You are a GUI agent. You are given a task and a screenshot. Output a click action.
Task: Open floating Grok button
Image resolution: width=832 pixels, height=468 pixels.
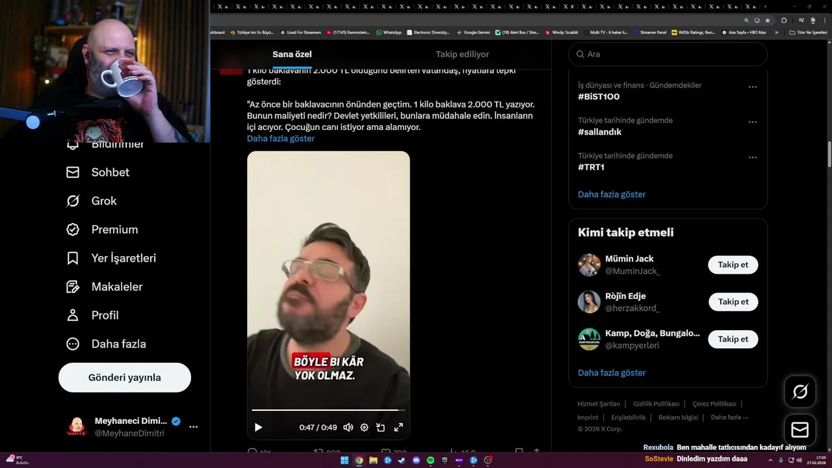(800, 391)
